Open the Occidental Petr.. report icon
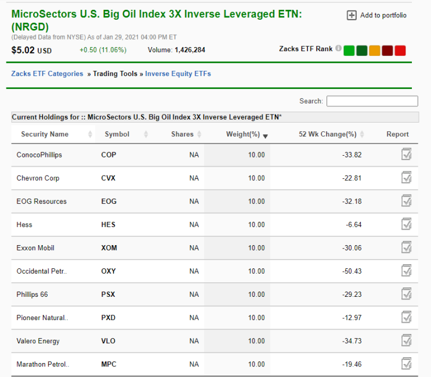Image resolution: width=431 pixels, height=377 pixels. [406, 271]
